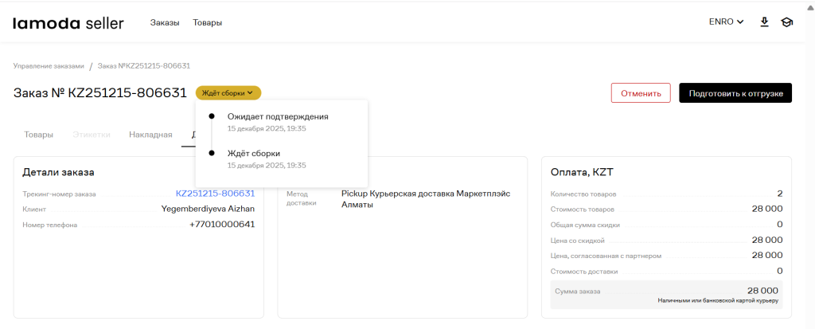Select the Этикетки tab
Image resolution: width=815 pixels, height=329 pixels.
[91, 135]
